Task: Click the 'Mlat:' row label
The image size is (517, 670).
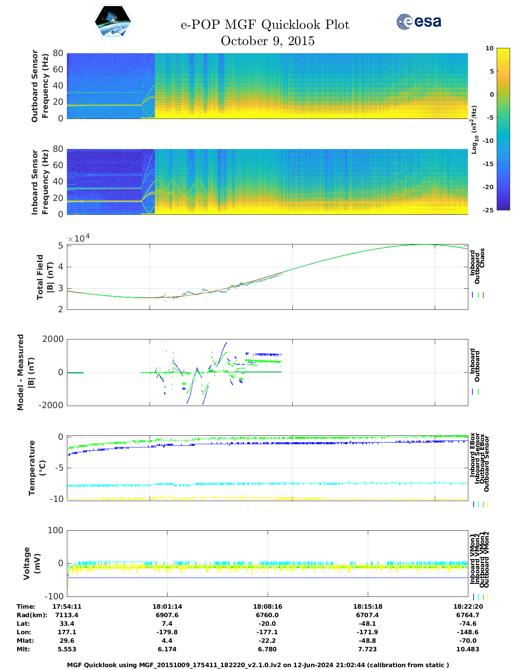Action: pos(25,641)
